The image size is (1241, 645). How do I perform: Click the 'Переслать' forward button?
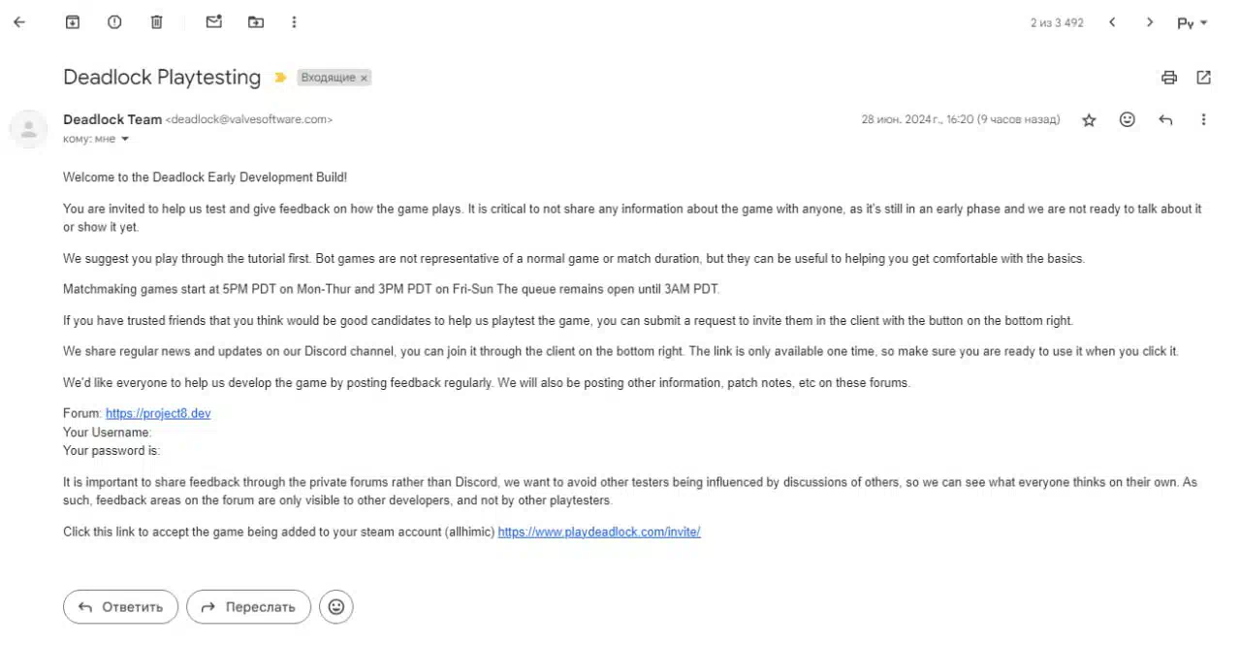click(x=248, y=607)
